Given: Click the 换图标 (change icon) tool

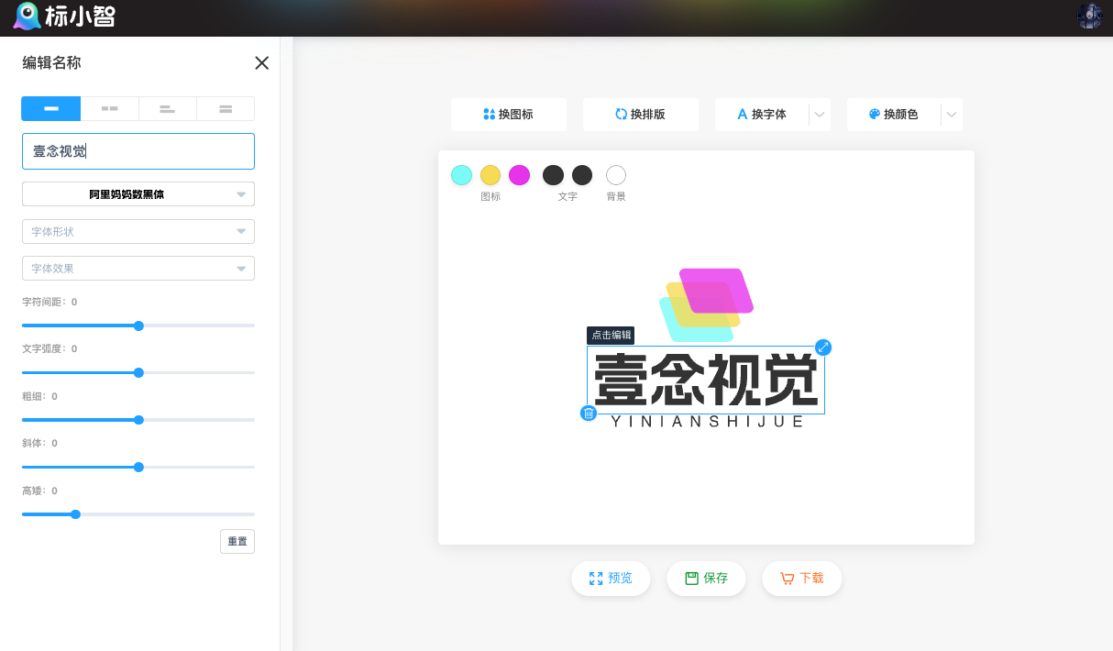Looking at the screenshot, I should pyautogui.click(x=508, y=114).
